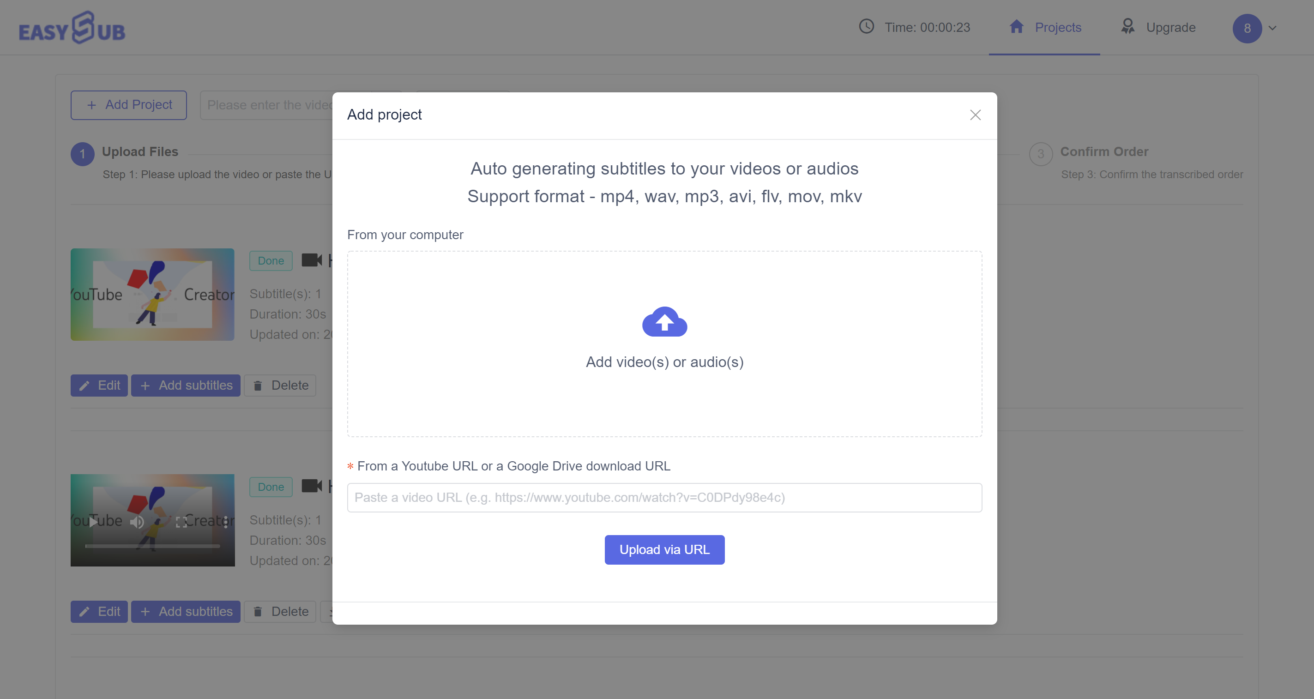This screenshot has width=1314, height=699.
Task: Open the Upgrade menu item
Action: tap(1157, 28)
